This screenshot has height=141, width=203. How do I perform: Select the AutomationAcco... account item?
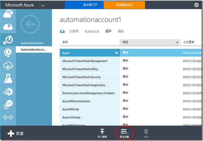34,49
